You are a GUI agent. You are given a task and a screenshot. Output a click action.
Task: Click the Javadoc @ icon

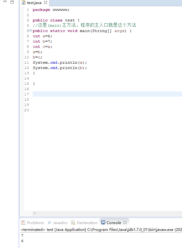tap(50, 223)
